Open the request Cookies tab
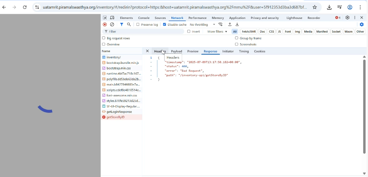 pyautogui.click(x=259, y=51)
